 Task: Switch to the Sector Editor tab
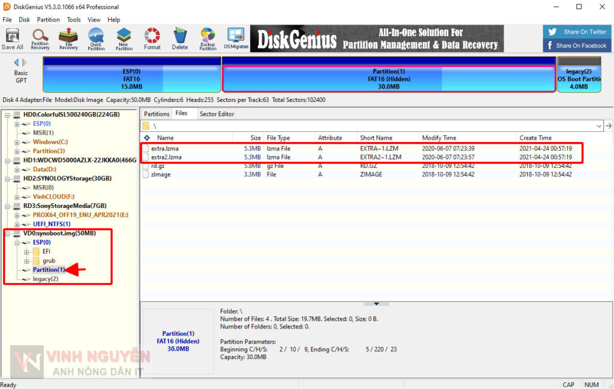click(216, 114)
